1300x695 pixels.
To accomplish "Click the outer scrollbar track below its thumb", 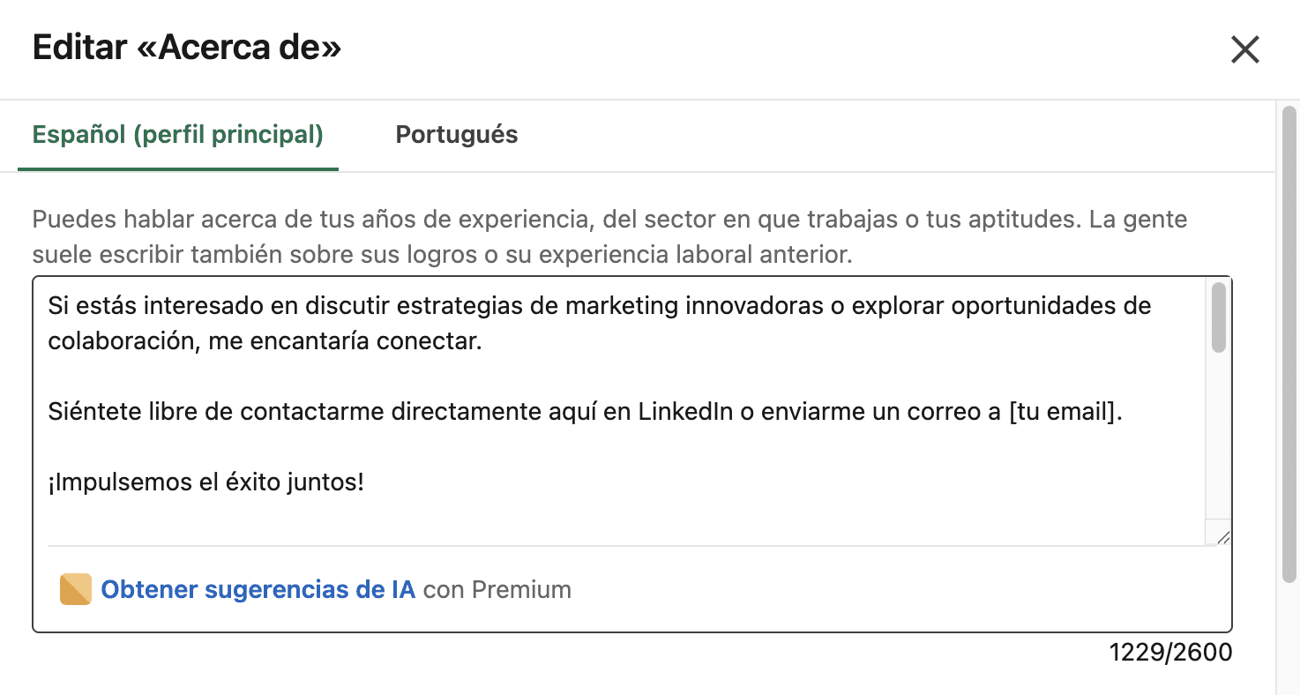I will (1289, 635).
